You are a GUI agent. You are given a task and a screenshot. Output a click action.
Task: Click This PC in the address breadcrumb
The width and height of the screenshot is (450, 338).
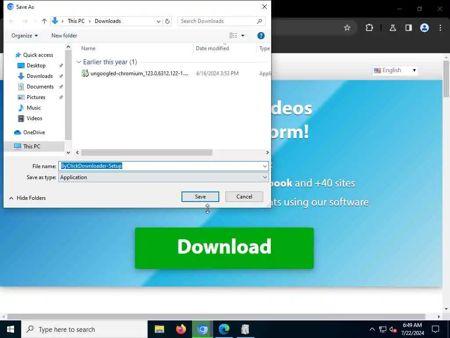76,21
